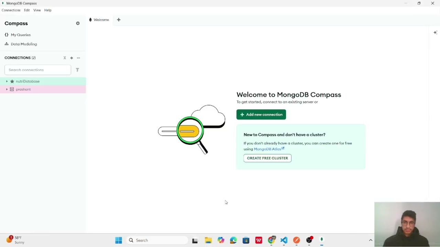Open Visual Studio Code from taskbar
This screenshot has width=440, height=247.
pyautogui.click(x=284, y=240)
